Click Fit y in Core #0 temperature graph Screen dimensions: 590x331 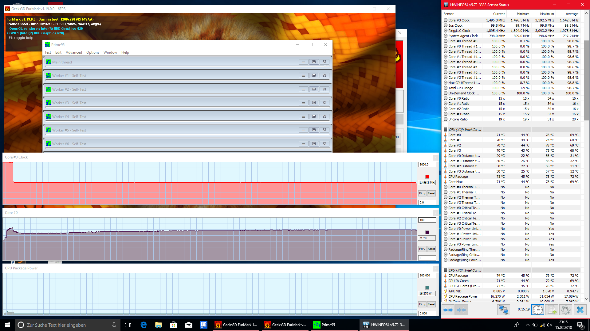(x=422, y=249)
